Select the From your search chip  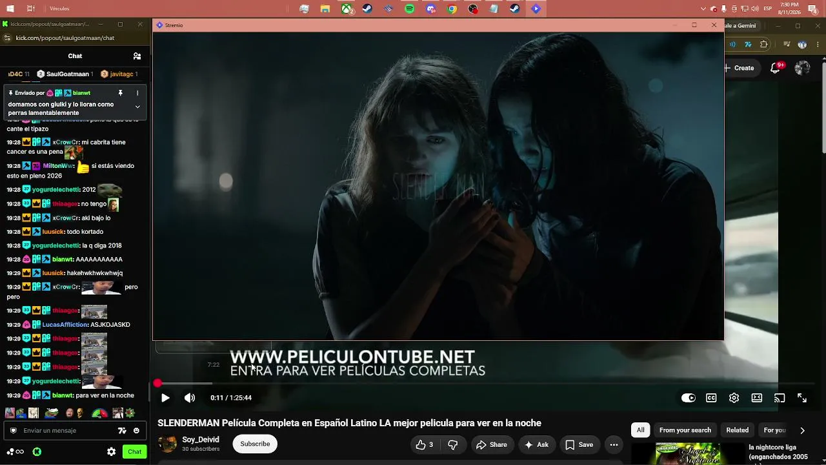[685, 430]
